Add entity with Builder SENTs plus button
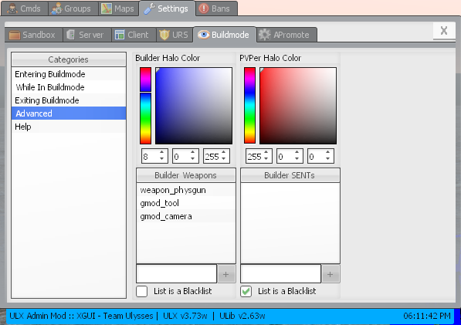This screenshot has width=461, height=325. pyautogui.click(x=330, y=274)
